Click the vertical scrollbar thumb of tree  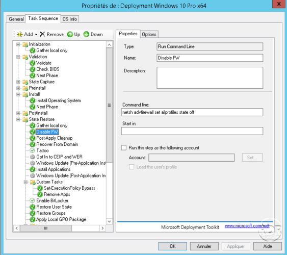pos(109,105)
